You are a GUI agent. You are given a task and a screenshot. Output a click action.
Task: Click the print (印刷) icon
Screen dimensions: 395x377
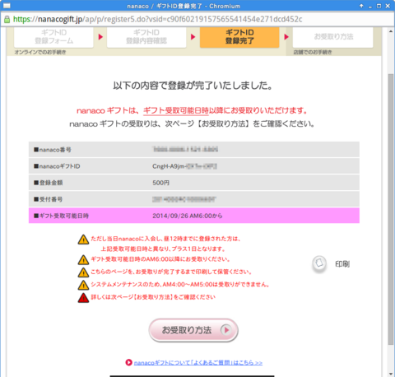[319, 263]
